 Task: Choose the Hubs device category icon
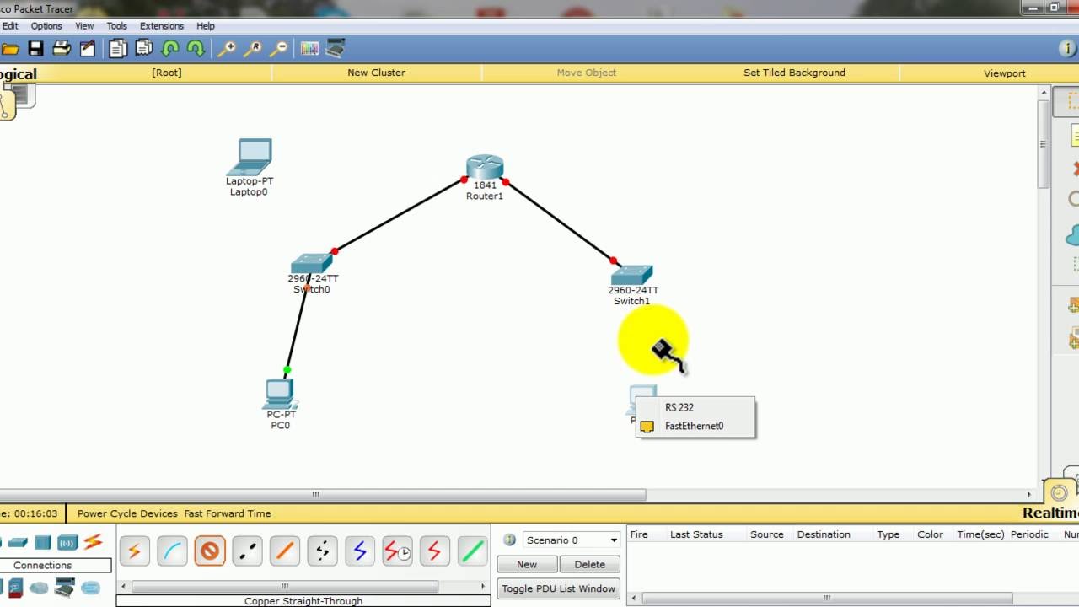[x=43, y=542]
